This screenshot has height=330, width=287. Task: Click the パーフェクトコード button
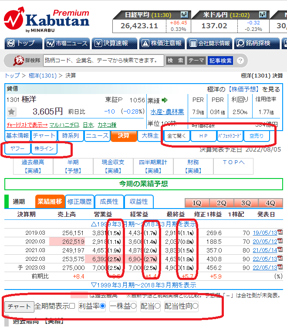point(230,136)
